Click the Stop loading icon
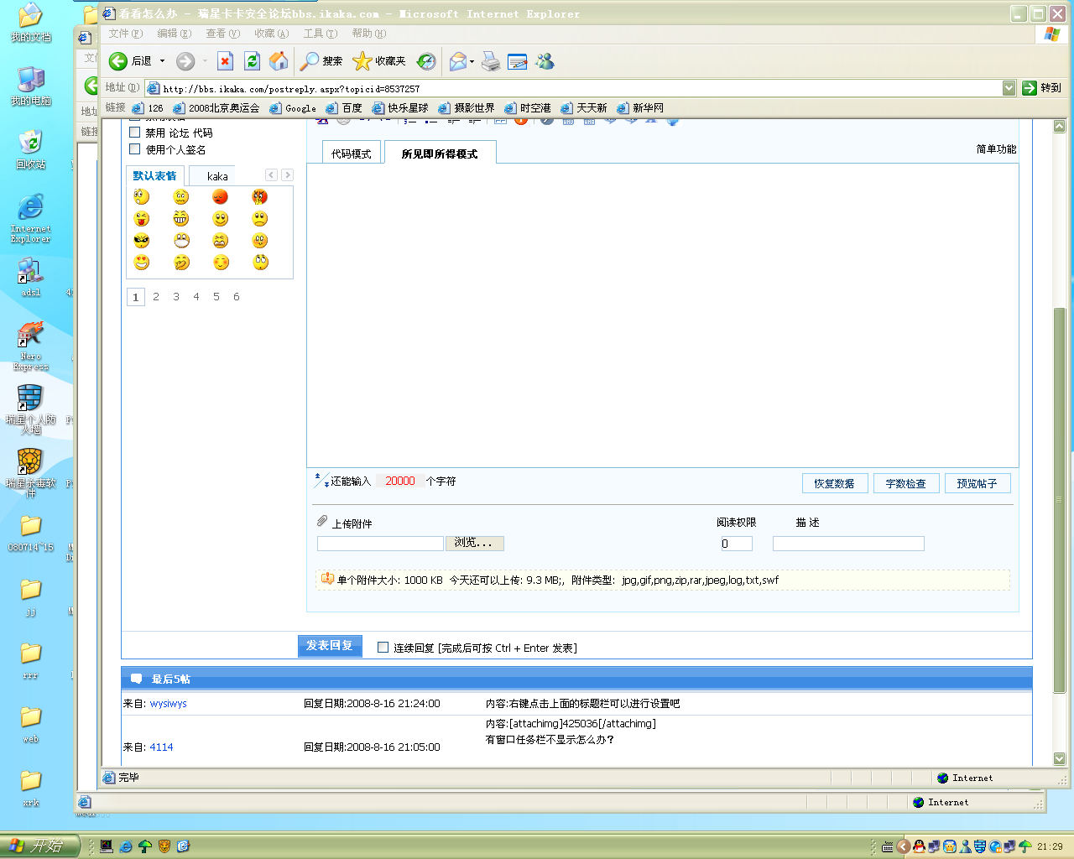This screenshot has height=859, width=1074. tap(225, 61)
